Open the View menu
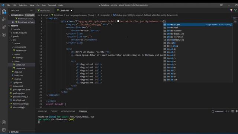This screenshot has width=238, height=134. pos(32,5)
